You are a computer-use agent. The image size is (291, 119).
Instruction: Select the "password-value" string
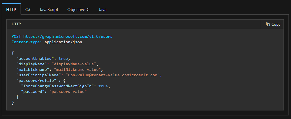[68, 91]
